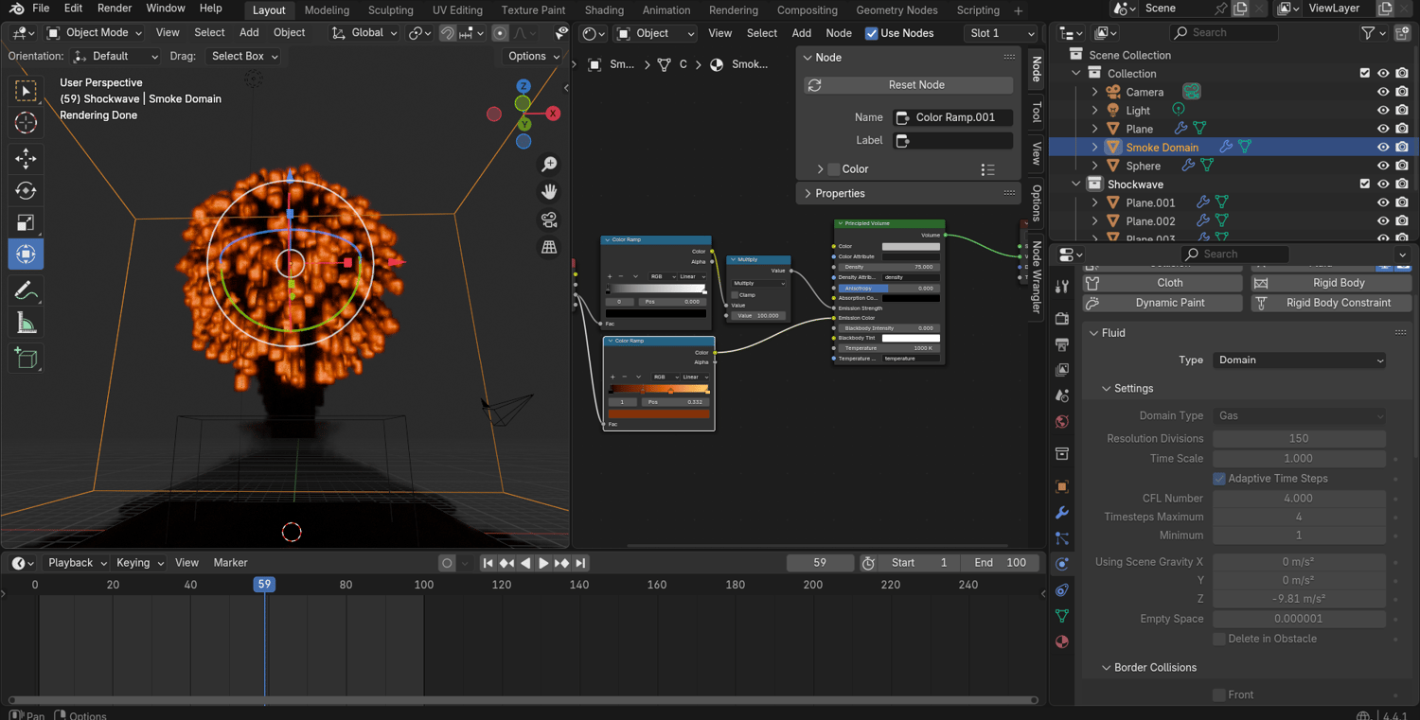Image resolution: width=1420 pixels, height=720 pixels.
Task: Open the Render menu
Action: coord(115,9)
